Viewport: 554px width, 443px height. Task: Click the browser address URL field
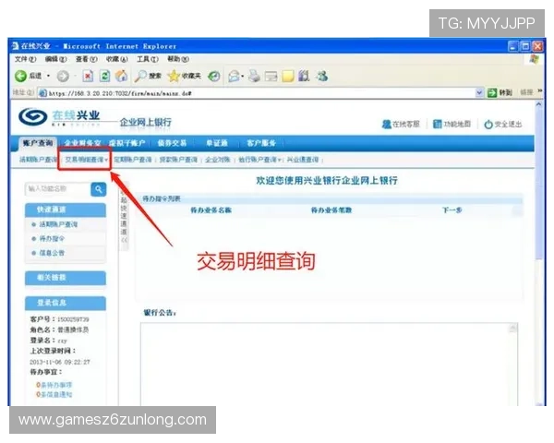(256, 93)
